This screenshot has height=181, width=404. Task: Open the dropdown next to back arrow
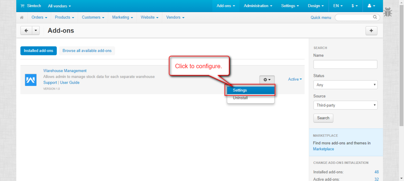click(36, 31)
